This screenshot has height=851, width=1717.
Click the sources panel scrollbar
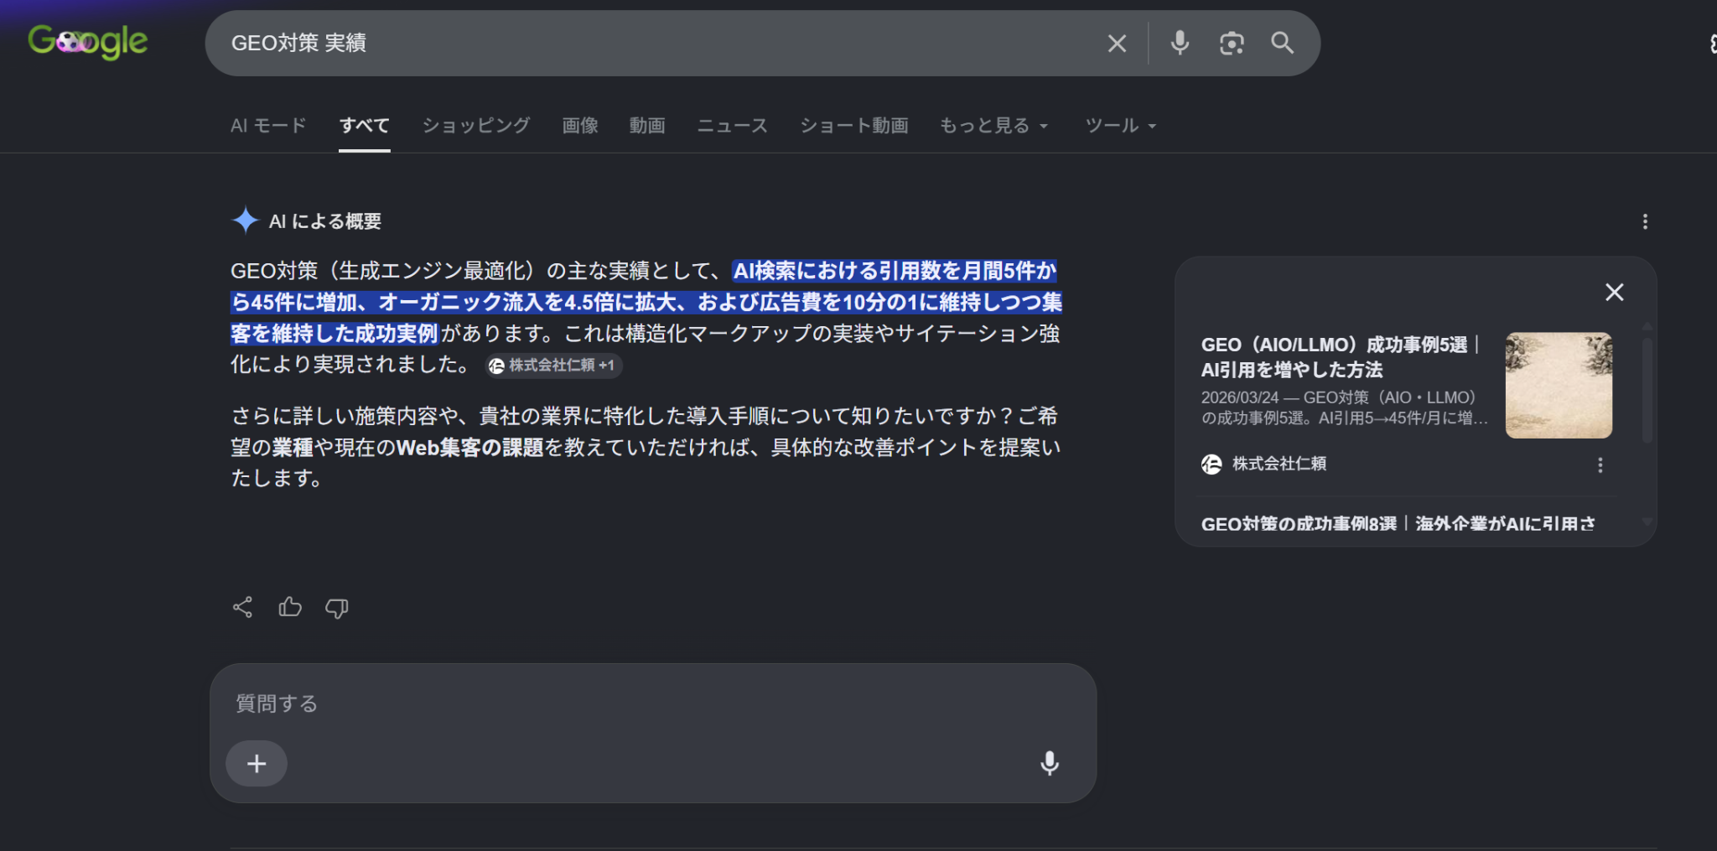tap(1647, 390)
